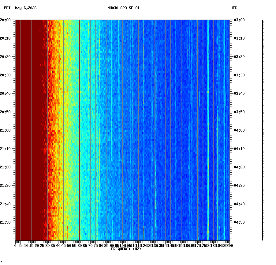
Task: Click the UTC timezone label
Action: (233, 8)
